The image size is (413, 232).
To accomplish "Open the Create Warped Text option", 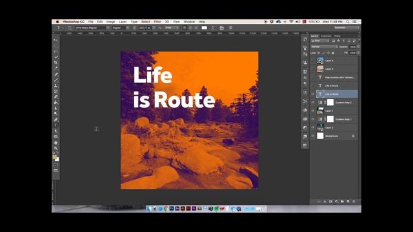I will point(213,28).
